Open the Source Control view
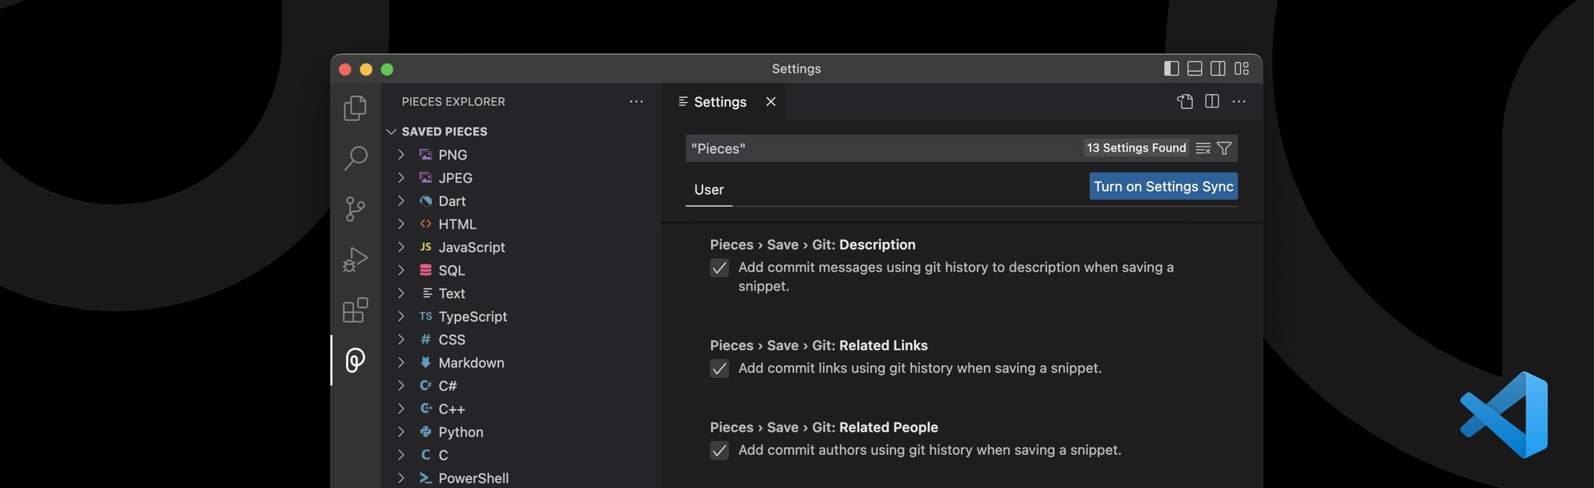Image resolution: width=1594 pixels, height=488 pixels. (355, 209)
